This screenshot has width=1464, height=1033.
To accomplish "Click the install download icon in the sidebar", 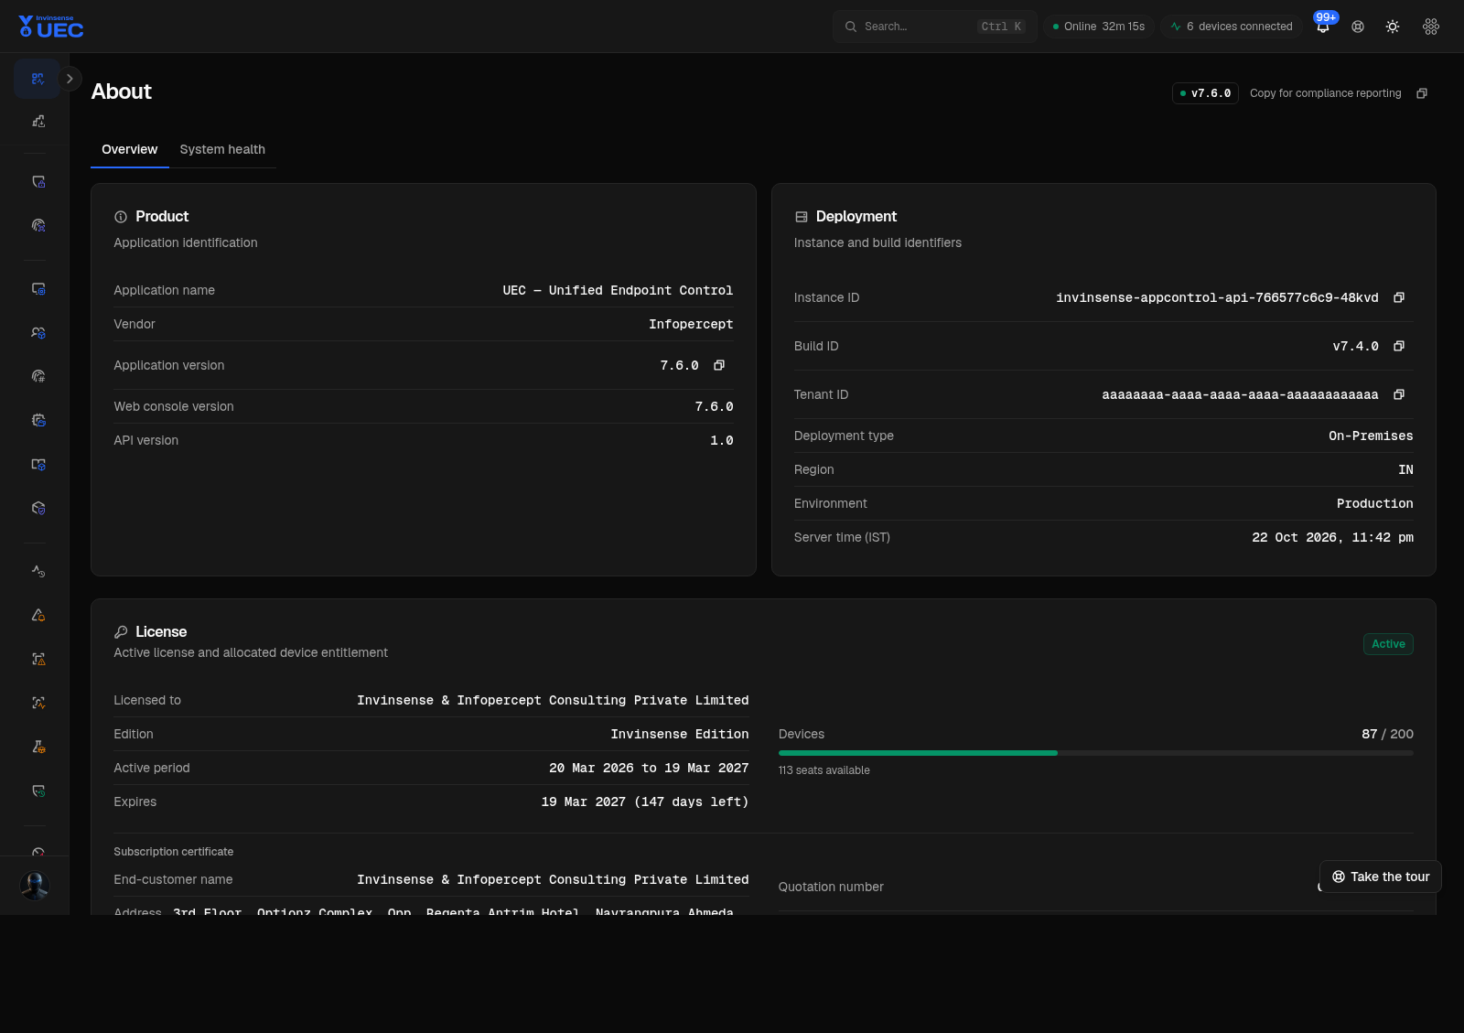I will tap(38, 121).
